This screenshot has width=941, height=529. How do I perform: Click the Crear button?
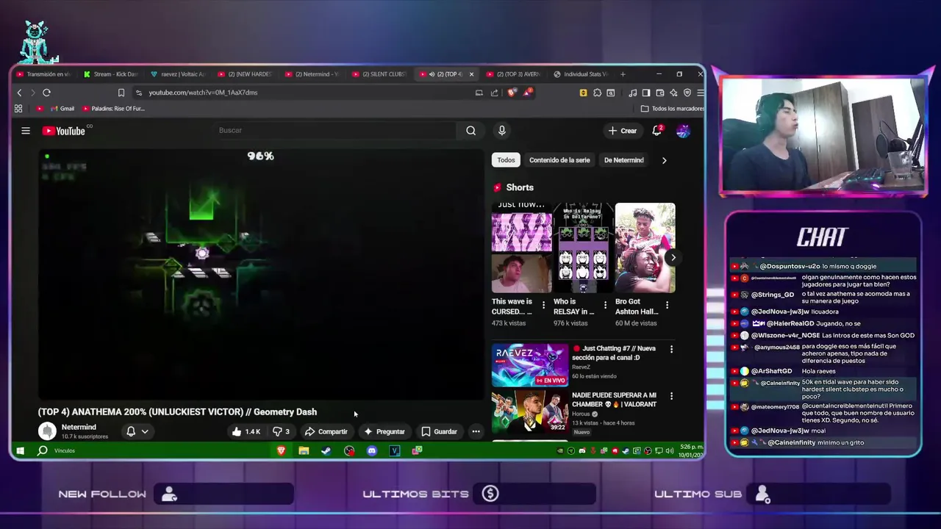click(622, 131)
